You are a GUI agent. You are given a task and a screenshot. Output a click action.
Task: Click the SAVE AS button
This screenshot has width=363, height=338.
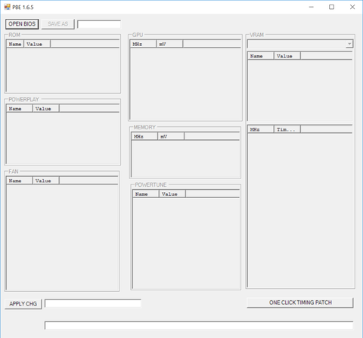pos(57,24)
